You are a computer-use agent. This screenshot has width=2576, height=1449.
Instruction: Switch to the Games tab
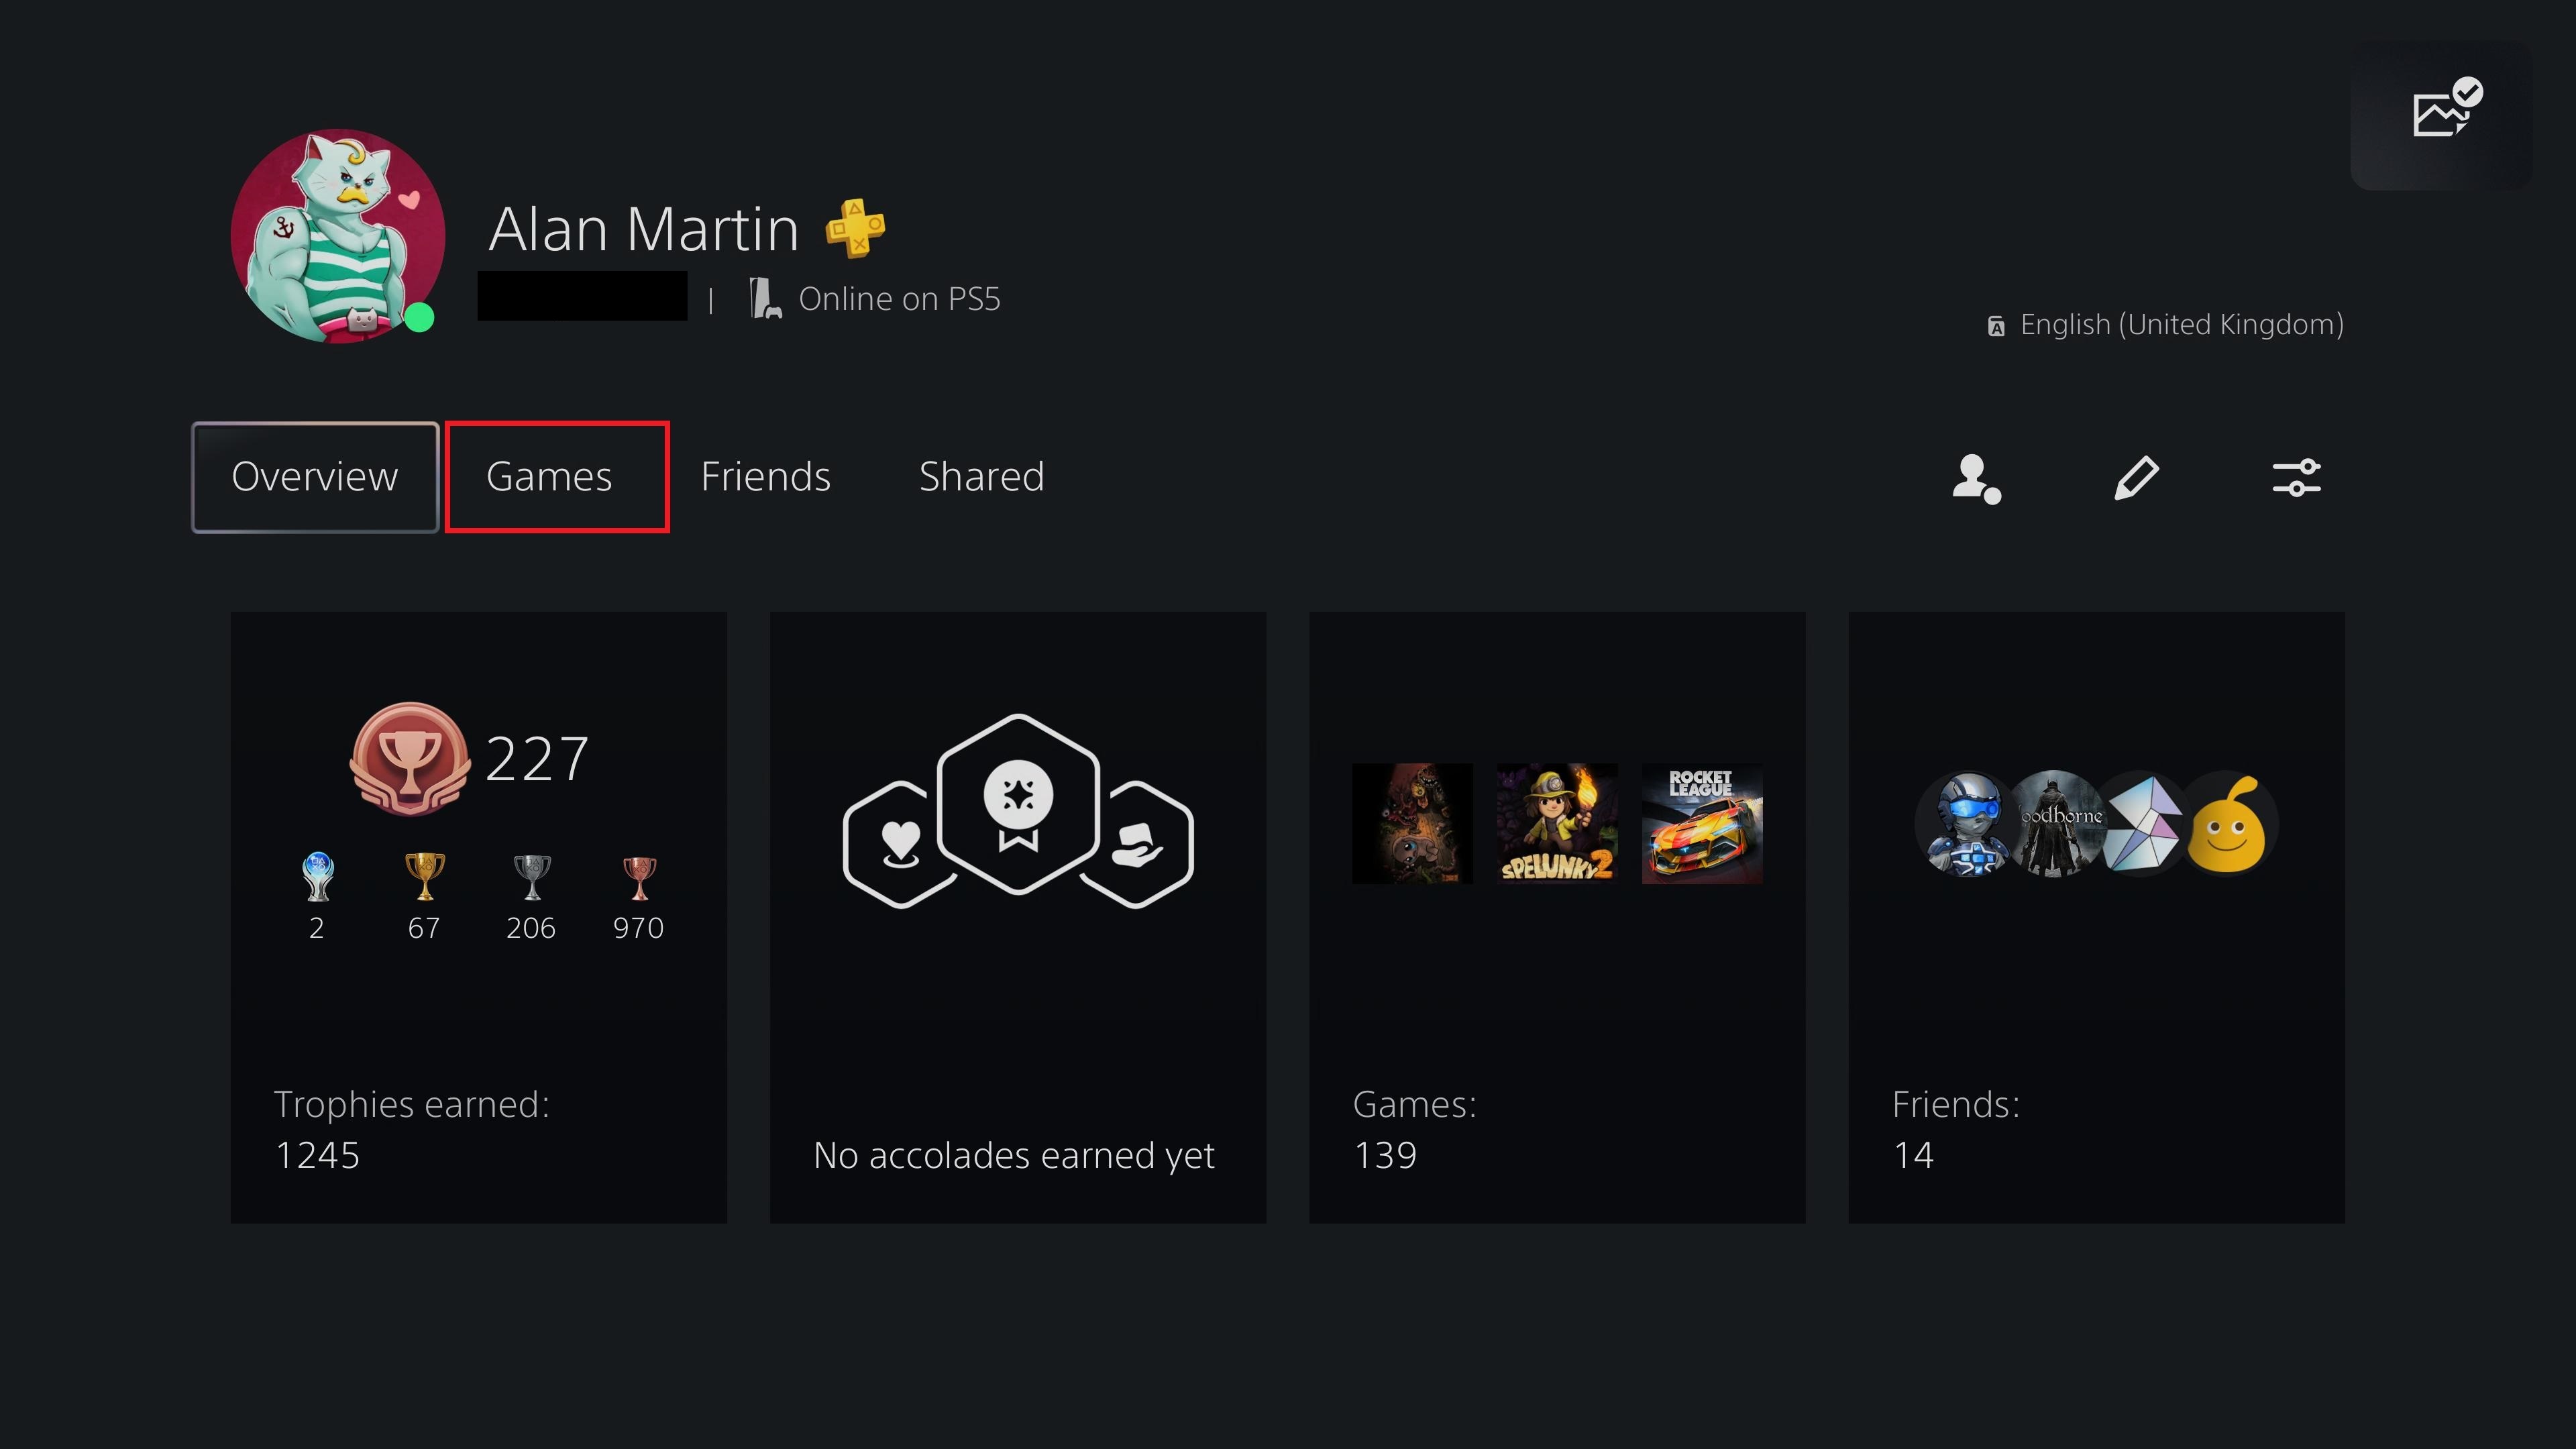[x=549, y=476]
